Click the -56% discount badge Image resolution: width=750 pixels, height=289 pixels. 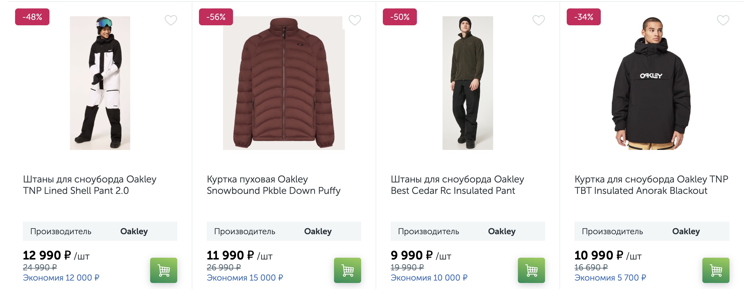point(216,17)
